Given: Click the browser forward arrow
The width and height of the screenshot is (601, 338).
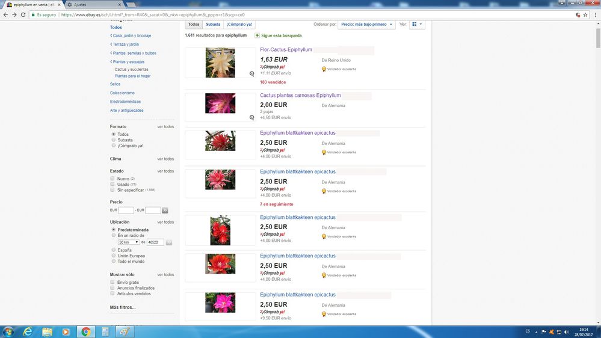Looking at the screenshot, I should pos(14,14).
